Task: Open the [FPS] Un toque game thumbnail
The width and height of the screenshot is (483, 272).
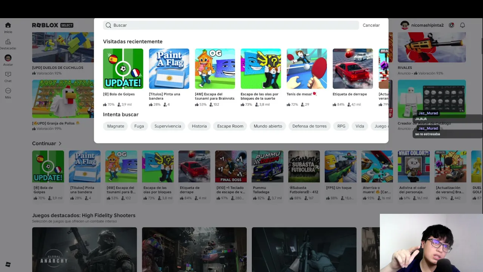Action: coord(341,167)
